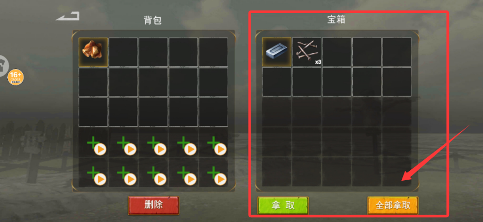Click the orange 全部拿取 take-all button
The image size is (483, 222).
coord(393,205)
